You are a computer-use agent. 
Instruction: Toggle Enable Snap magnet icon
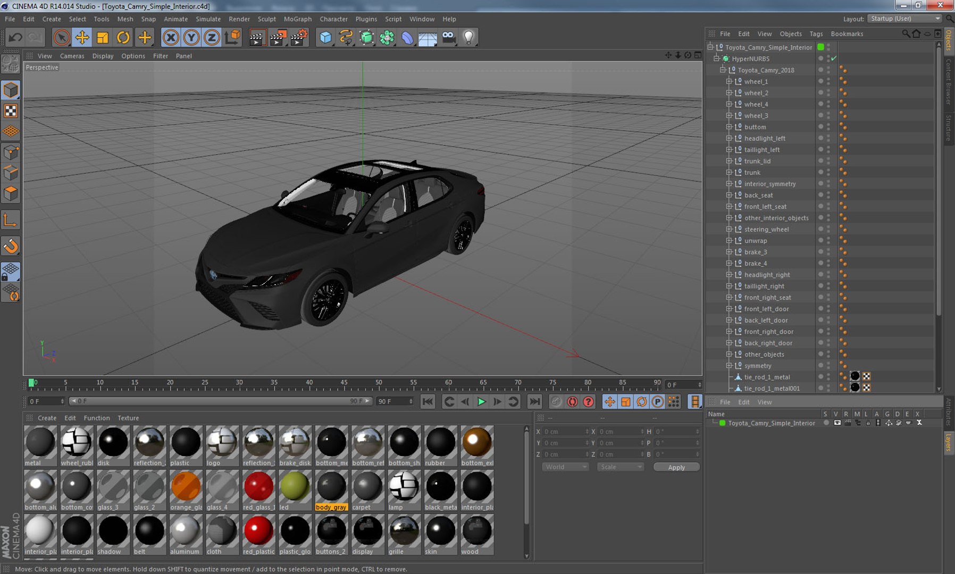pyautogui.click(x=11, y=246)
